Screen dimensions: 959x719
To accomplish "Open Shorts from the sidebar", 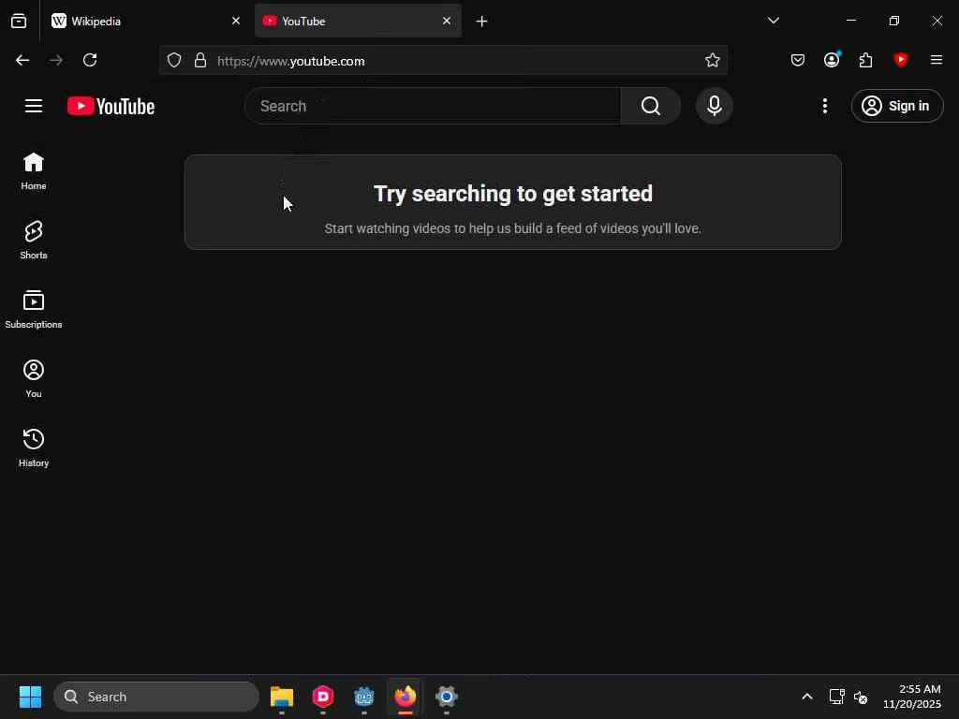I will pos(34,241).
